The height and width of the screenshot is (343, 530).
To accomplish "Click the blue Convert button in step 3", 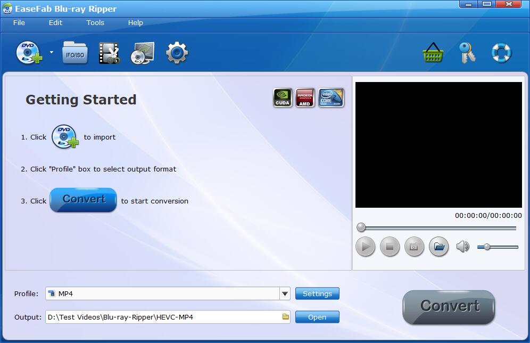I will (x=83, y=200).
